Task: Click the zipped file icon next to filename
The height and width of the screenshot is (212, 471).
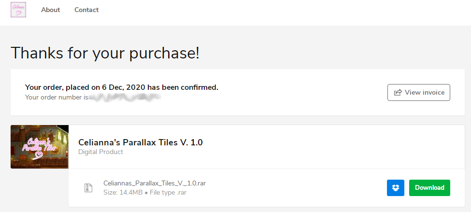Action: 88,188
